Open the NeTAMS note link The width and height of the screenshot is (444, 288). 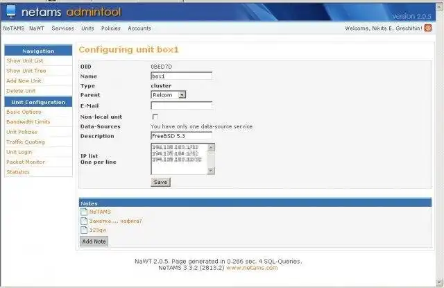pyautogui.click(x=100, y=212)
